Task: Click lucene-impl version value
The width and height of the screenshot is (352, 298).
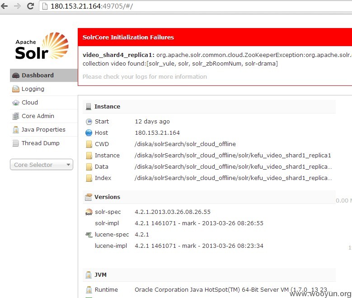Action: tap(199, 246)
